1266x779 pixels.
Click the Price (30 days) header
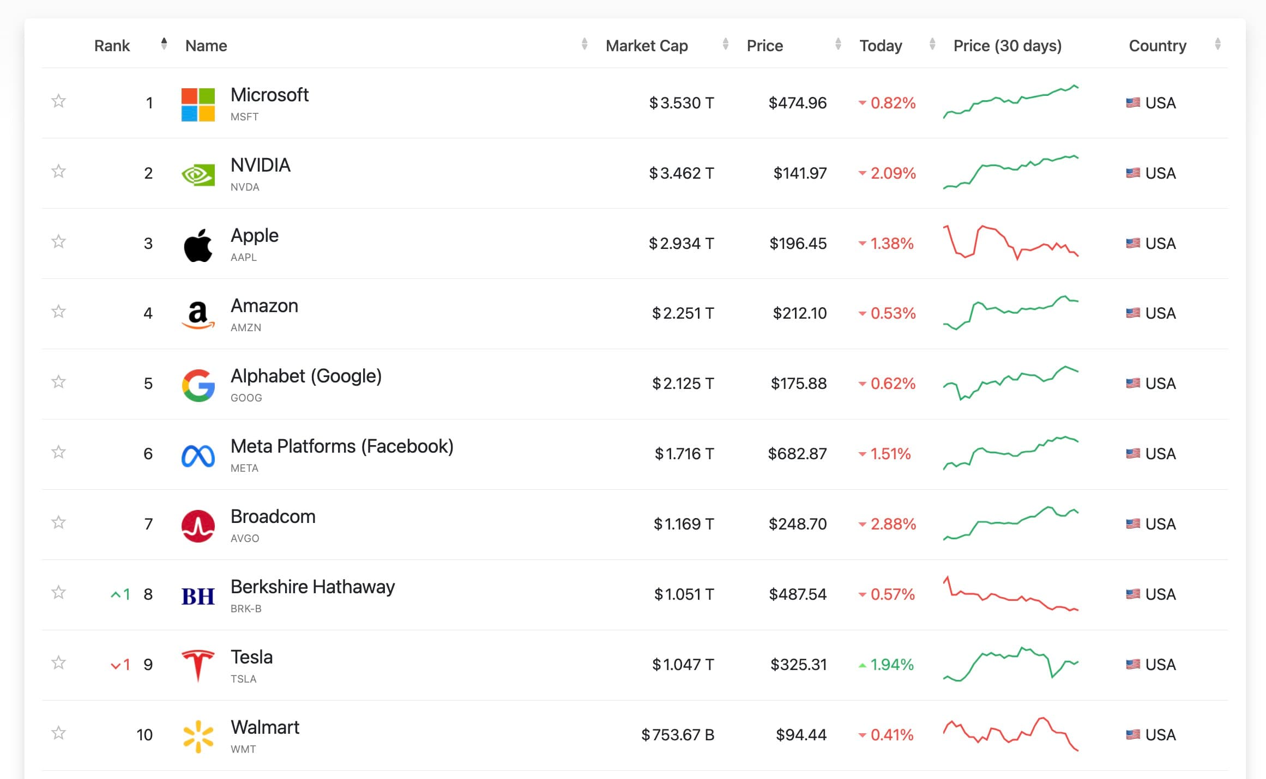(x=1008, y=46)
